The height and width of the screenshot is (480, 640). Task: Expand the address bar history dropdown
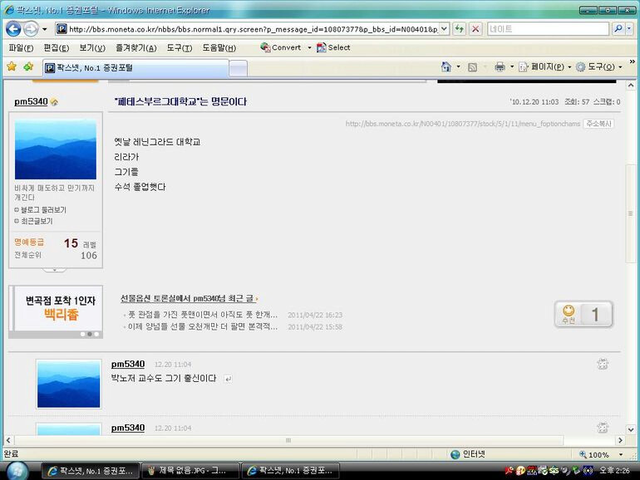click(x=445, y=29)
